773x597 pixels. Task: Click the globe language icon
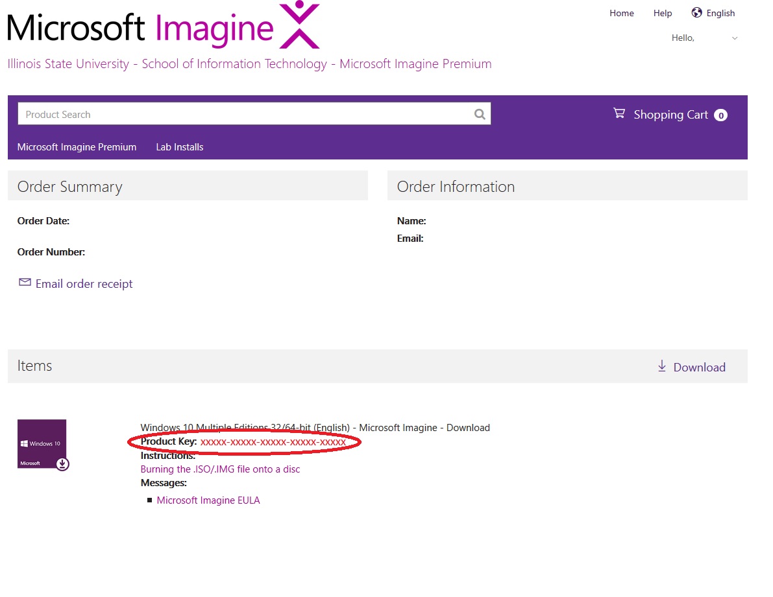pos(696,13)
